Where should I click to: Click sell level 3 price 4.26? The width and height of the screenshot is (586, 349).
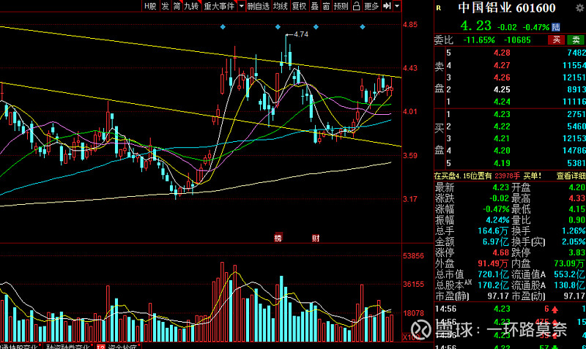tap(502, 78)
